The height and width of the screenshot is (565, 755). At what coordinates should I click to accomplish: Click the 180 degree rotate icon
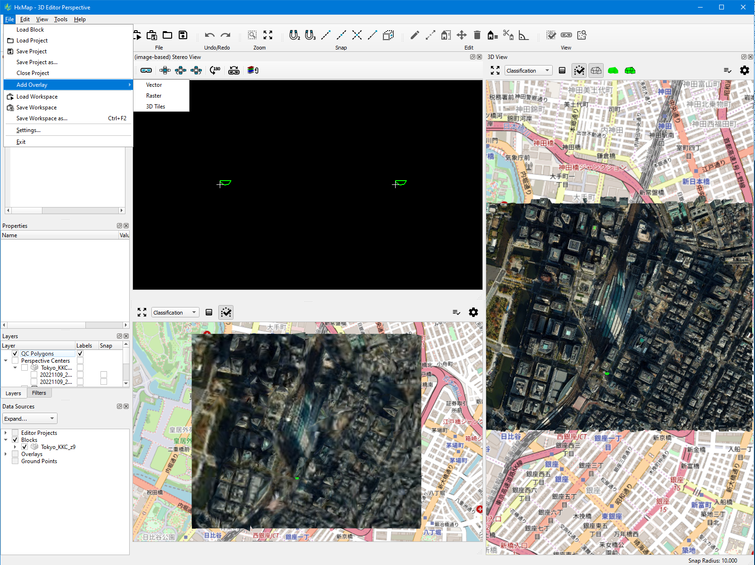coord(215,70)
